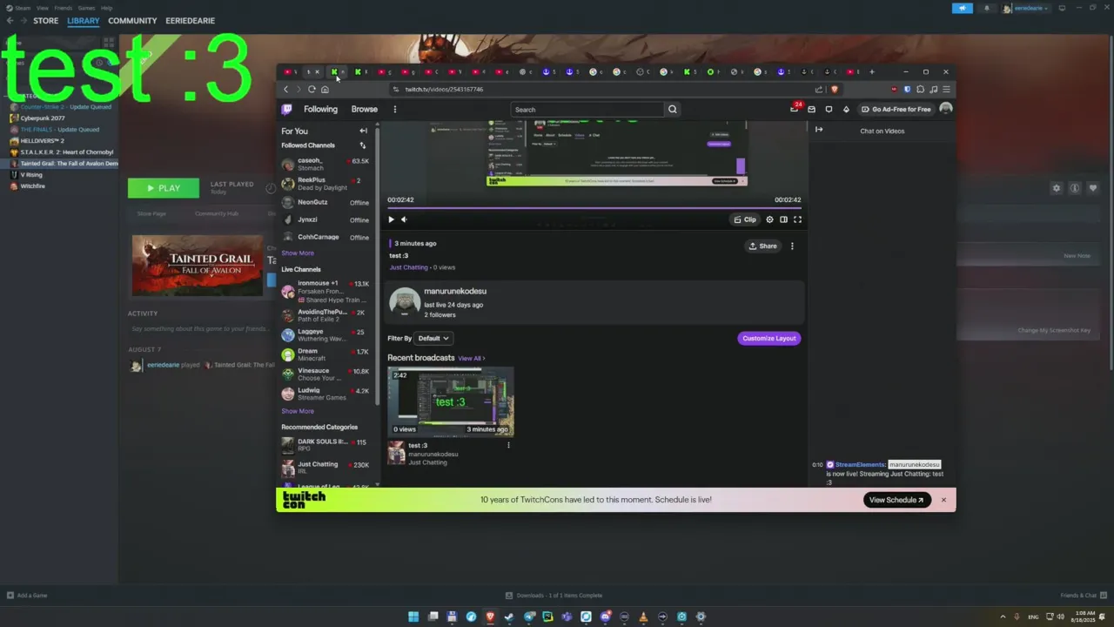This screenshot has width=1114, height=627.
Task: Click the Get Bits diamond icon
Action: pyautogui.click(x=846, y=109)
